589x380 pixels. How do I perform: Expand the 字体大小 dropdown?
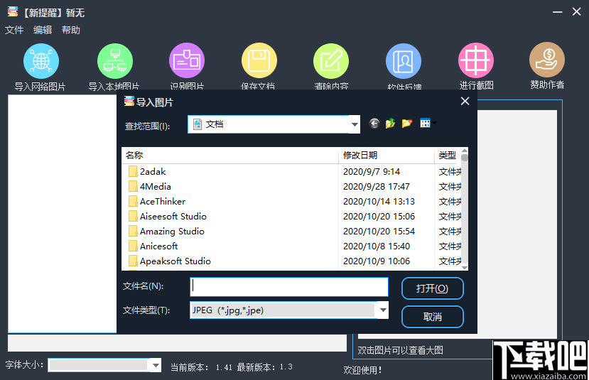tap(155, 365)
